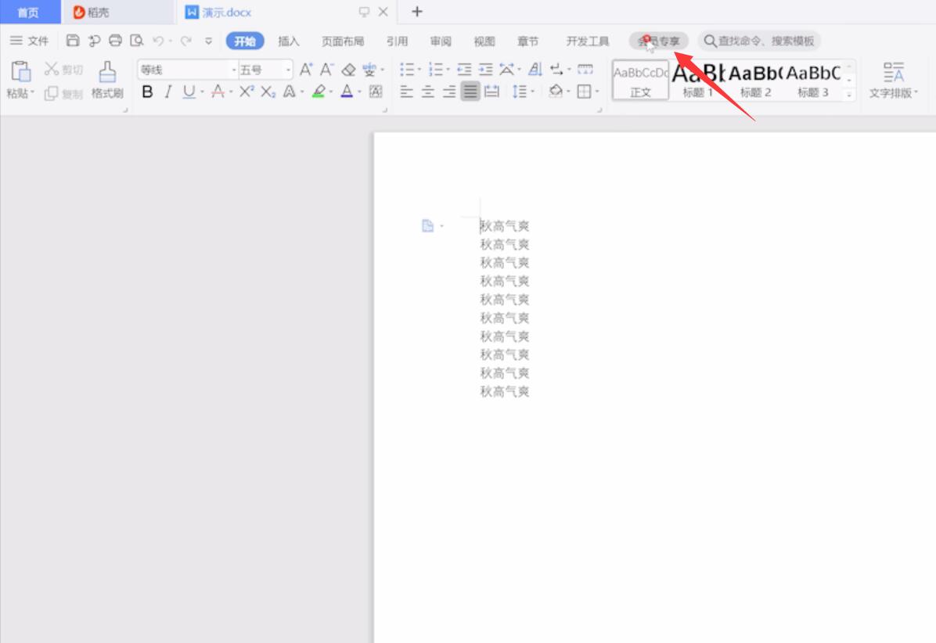936x643 pixels.
Task: Increase font size with A+ icon
Action: pyautogui.click(x=306, y=70)
